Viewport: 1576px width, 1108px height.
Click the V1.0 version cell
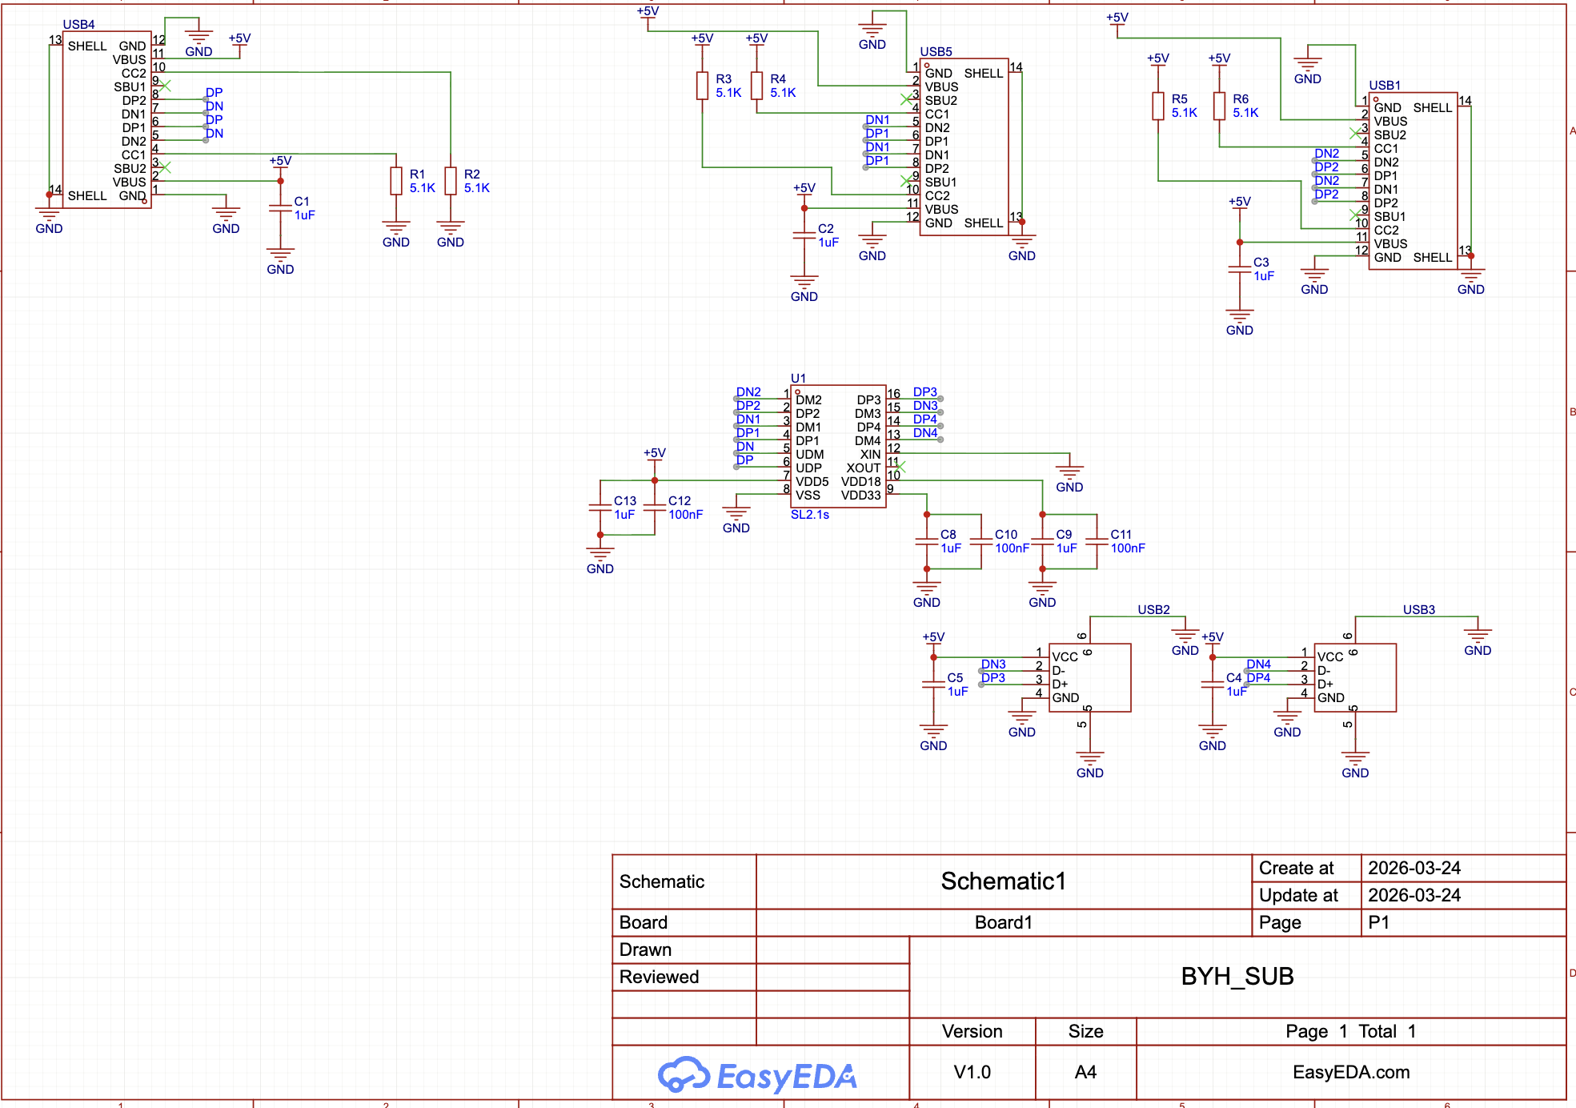(972, 1072)
